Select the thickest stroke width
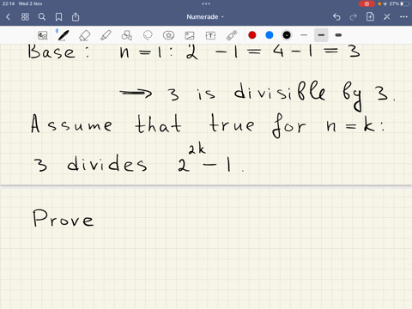 point(338,35)
